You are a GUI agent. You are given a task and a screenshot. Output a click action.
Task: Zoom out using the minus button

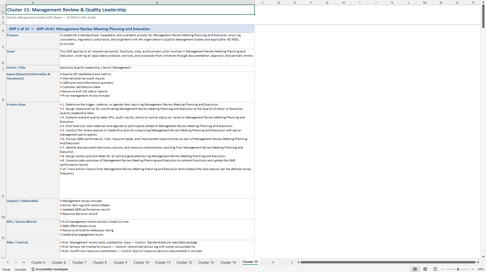coord(443,269)
